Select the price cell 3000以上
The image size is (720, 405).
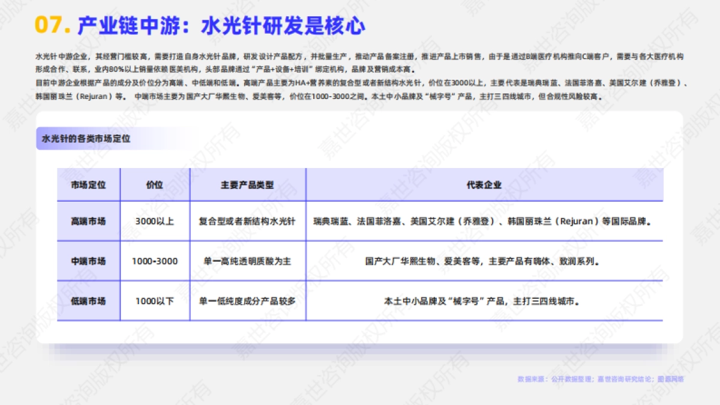[x=155, y=221]
